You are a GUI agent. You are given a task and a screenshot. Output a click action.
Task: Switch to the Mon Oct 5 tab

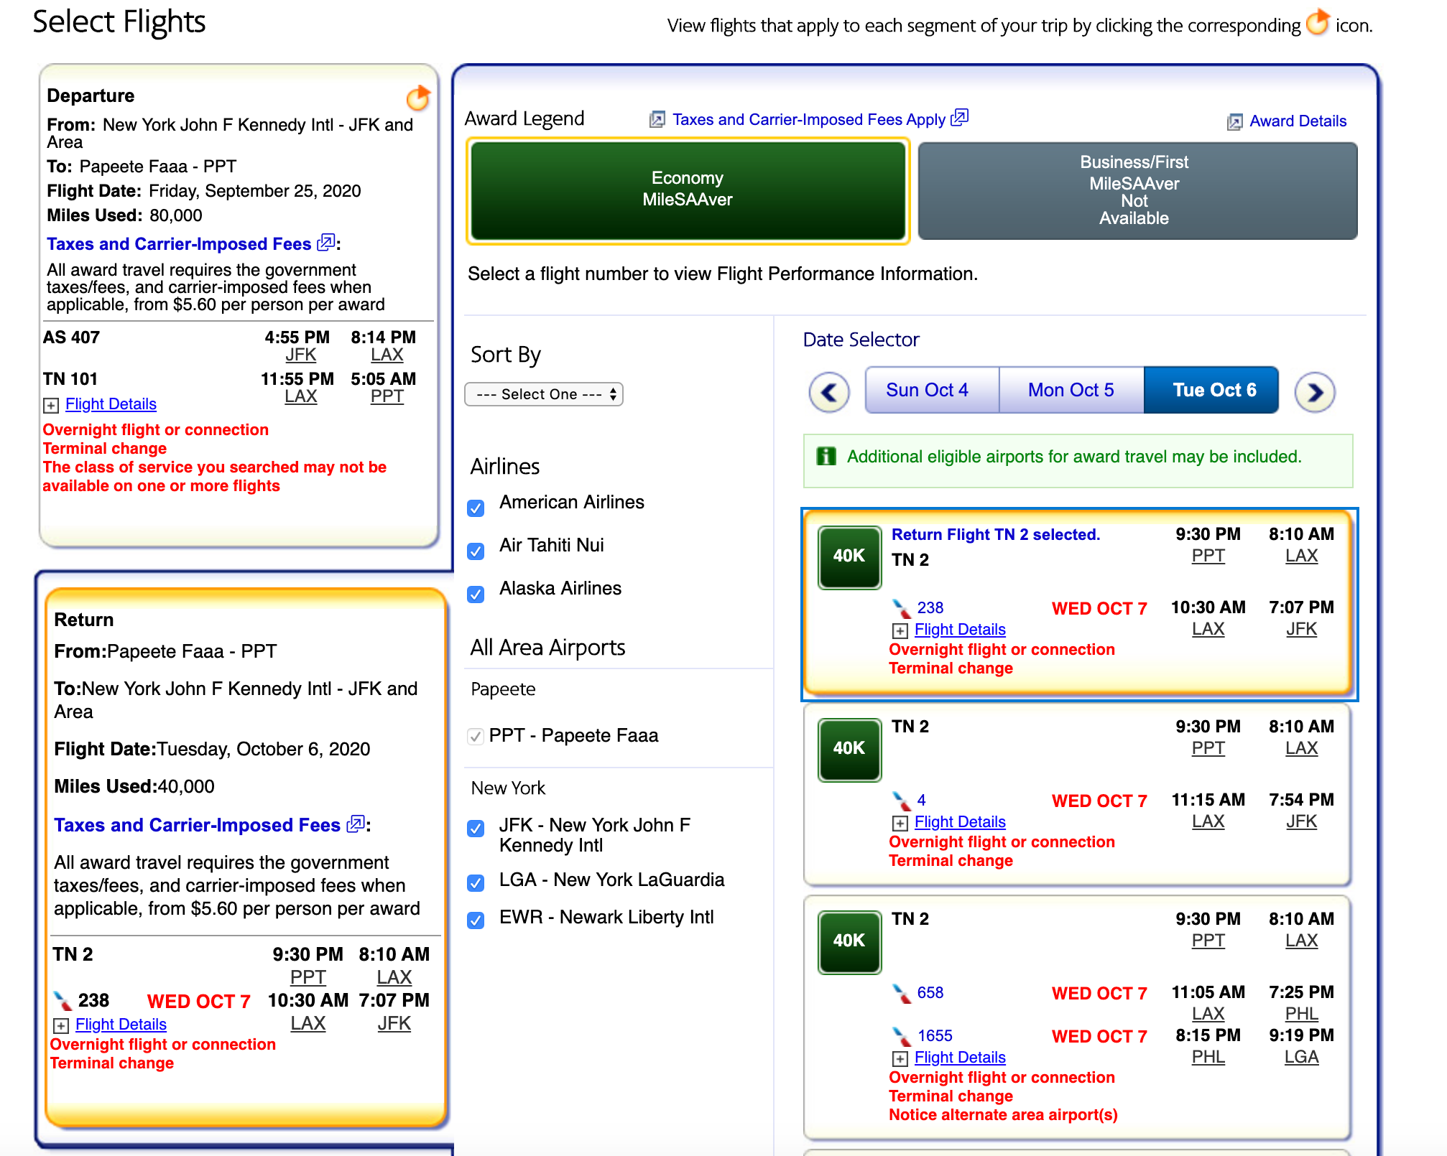[x=1071, y=390]
